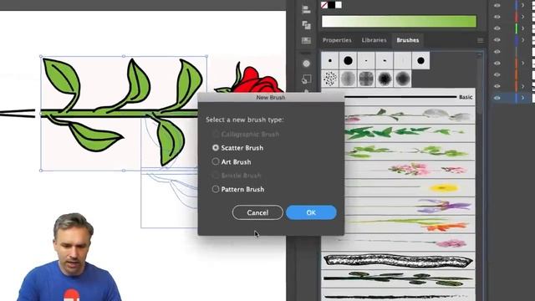Select the large round calligraphic brush thumbnail

(x=348, y=61)
